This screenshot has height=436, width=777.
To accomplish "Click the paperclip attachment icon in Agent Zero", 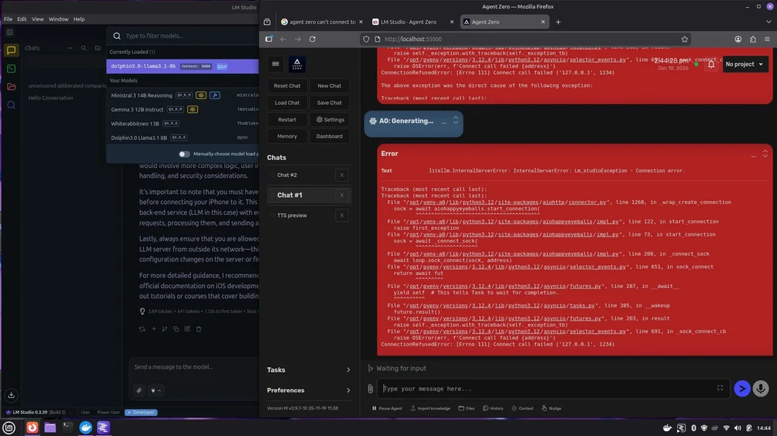I will click(x=371, y=389).
